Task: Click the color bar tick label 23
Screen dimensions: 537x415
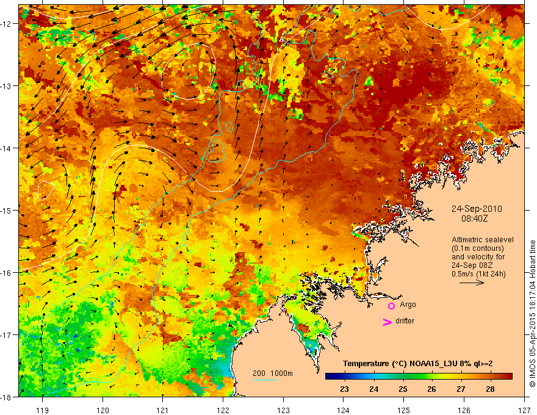Action: pos(345,389)
